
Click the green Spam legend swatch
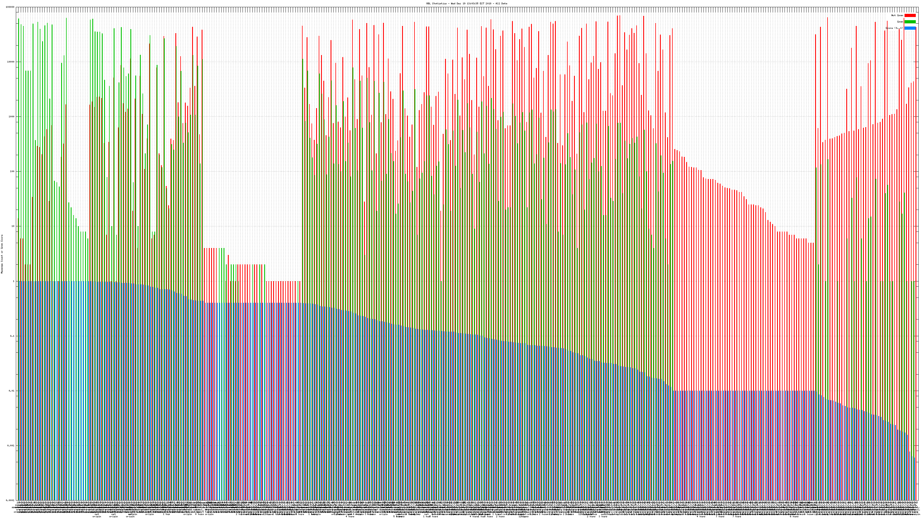[x=910, y=22]
